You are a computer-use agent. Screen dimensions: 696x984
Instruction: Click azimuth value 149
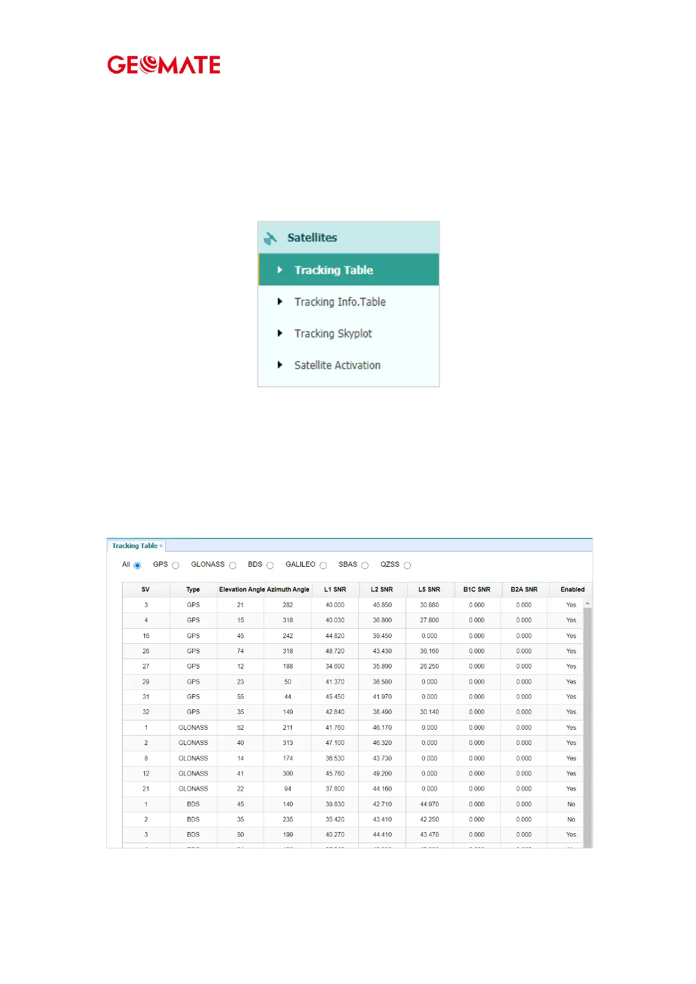pos(288,712)
